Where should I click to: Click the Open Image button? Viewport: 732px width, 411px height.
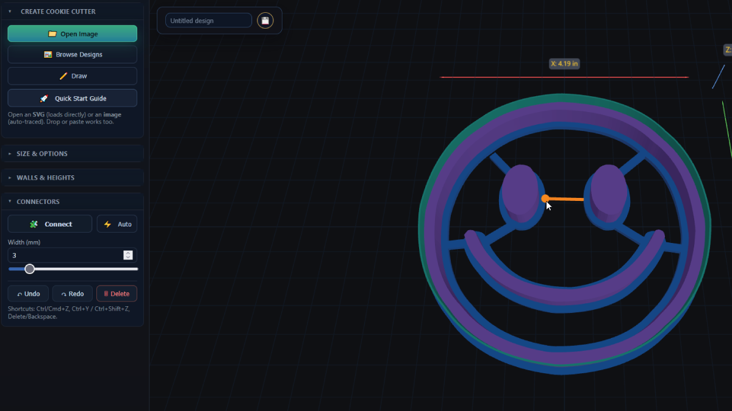[x=73, y=33]
